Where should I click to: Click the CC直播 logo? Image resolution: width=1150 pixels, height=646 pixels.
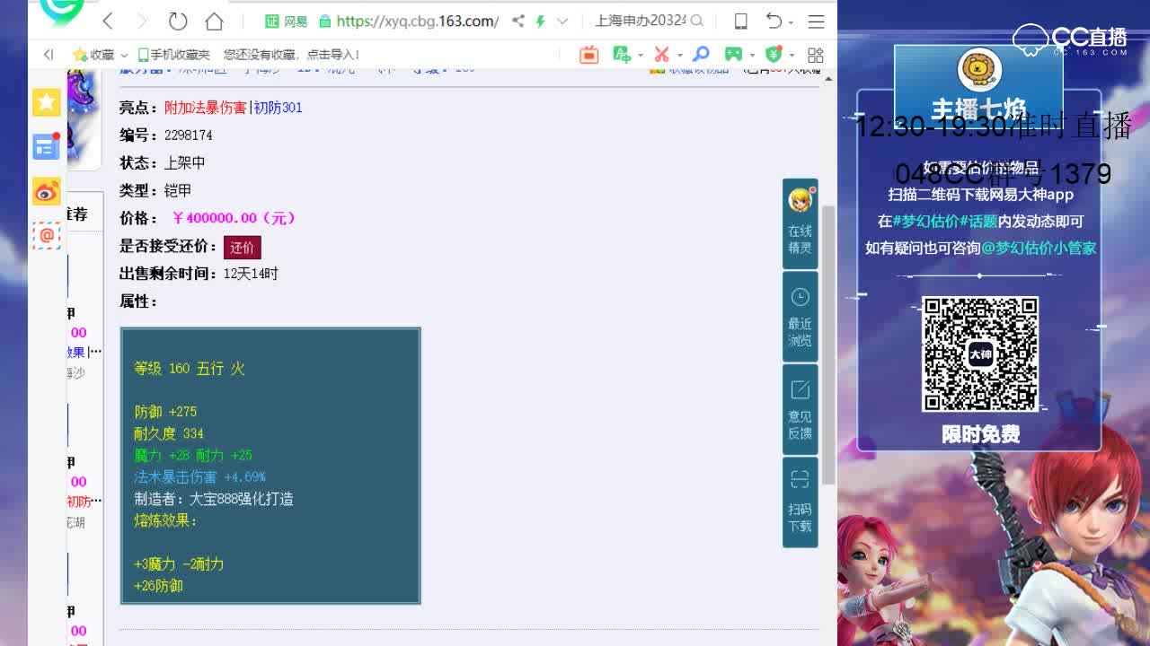pyautogui.click(x=1069, y=39)
